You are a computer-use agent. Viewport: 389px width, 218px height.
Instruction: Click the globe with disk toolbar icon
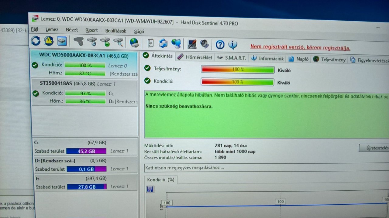134,43
